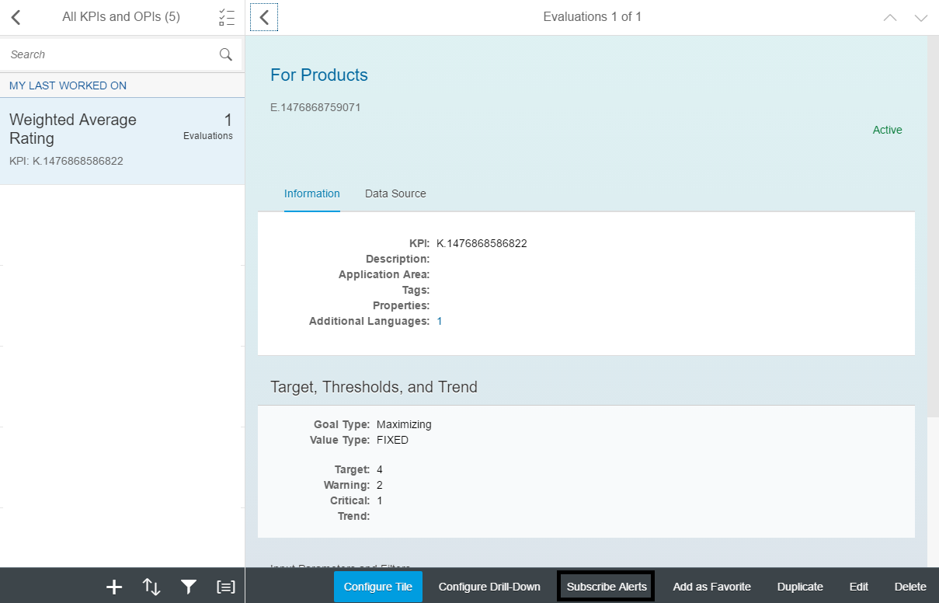
Task: Click the plus icon to add KPI
Action: point(114,587)
